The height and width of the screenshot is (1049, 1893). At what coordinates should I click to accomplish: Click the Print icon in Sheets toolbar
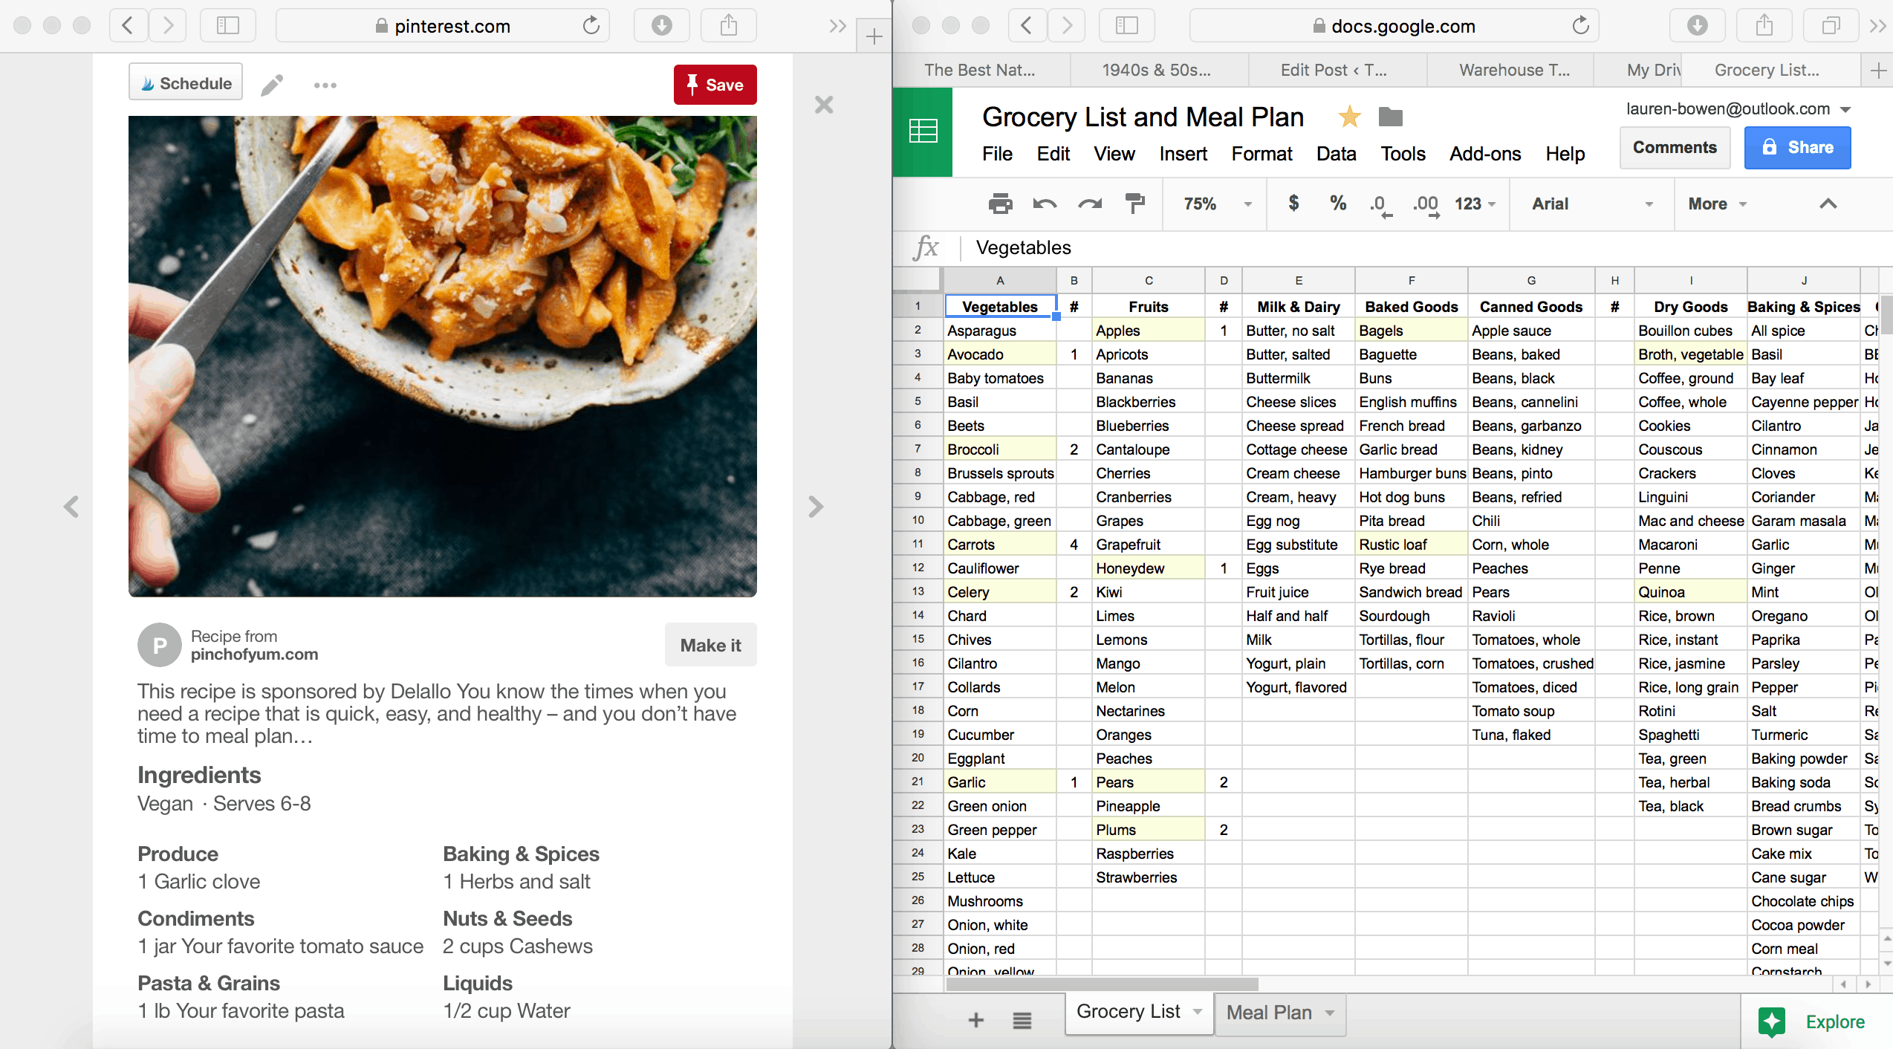point(1000,204)
